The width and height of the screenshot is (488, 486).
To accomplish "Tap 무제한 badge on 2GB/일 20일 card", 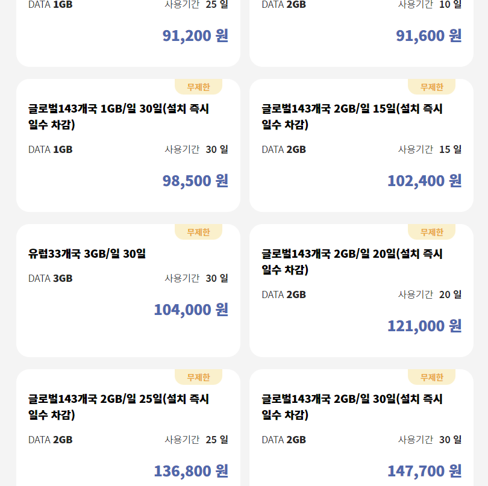I will coord(431,232).
